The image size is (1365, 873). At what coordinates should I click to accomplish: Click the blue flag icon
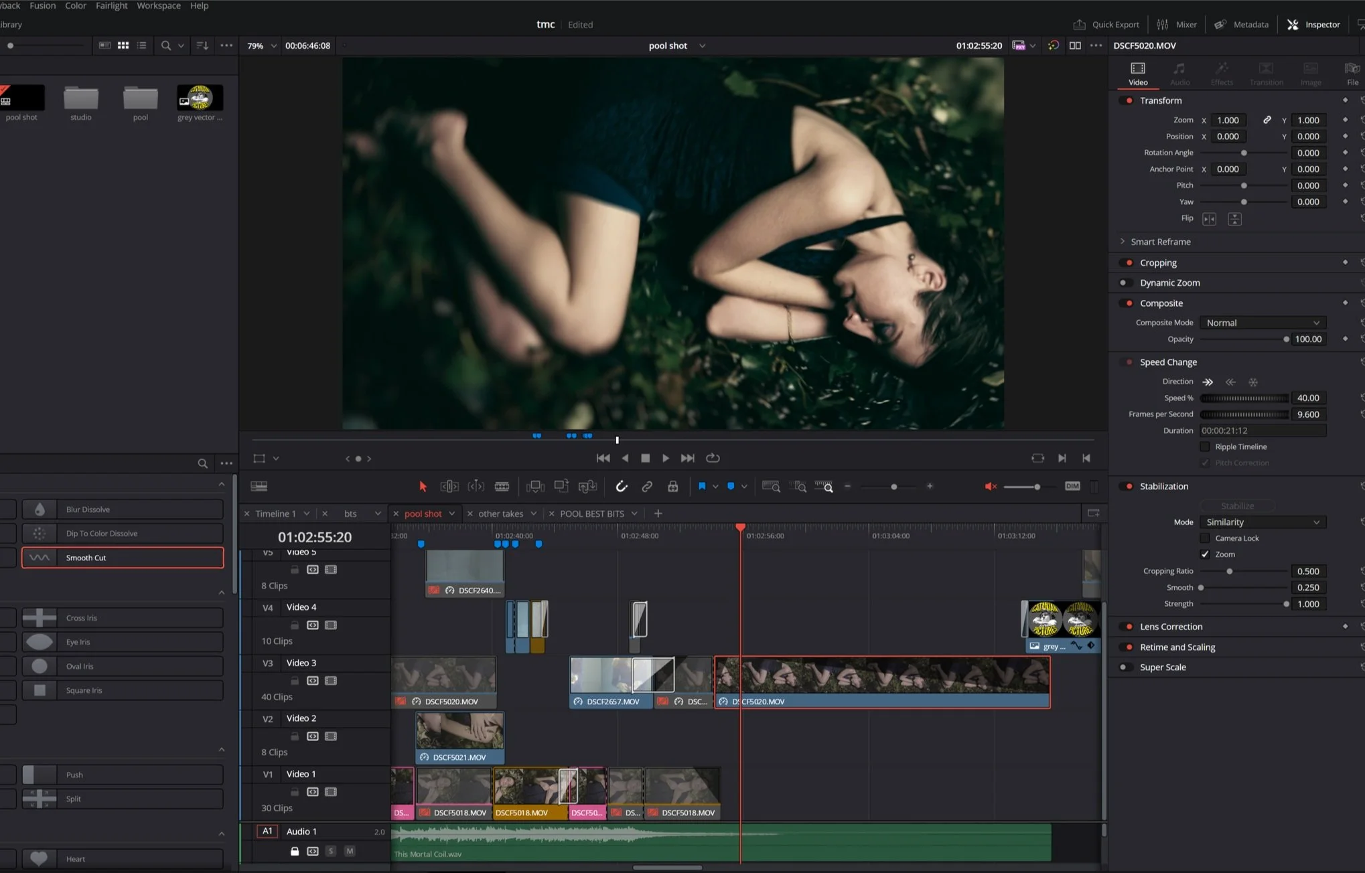701,487
